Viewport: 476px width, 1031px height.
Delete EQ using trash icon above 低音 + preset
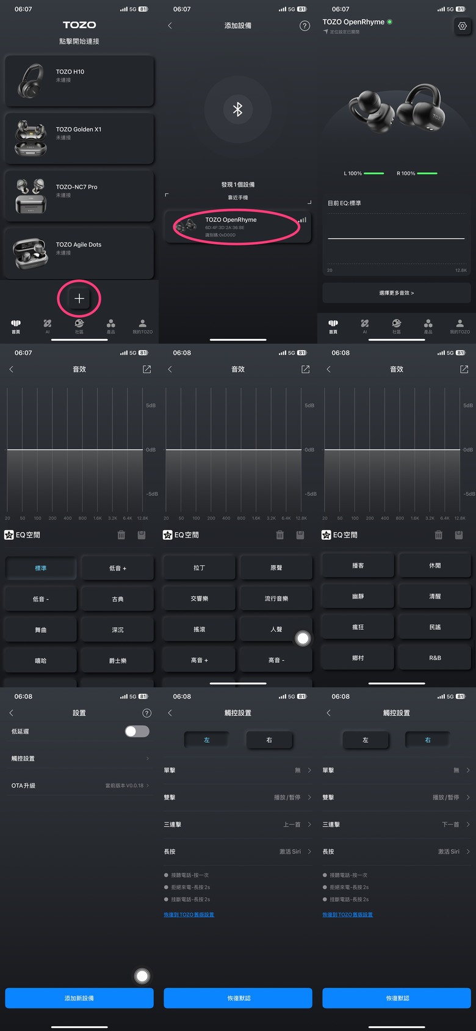[121, 535]
